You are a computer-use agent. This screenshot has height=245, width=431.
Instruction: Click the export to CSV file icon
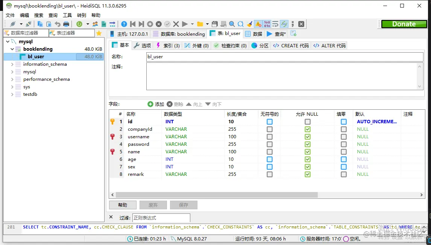pos(104,24)
